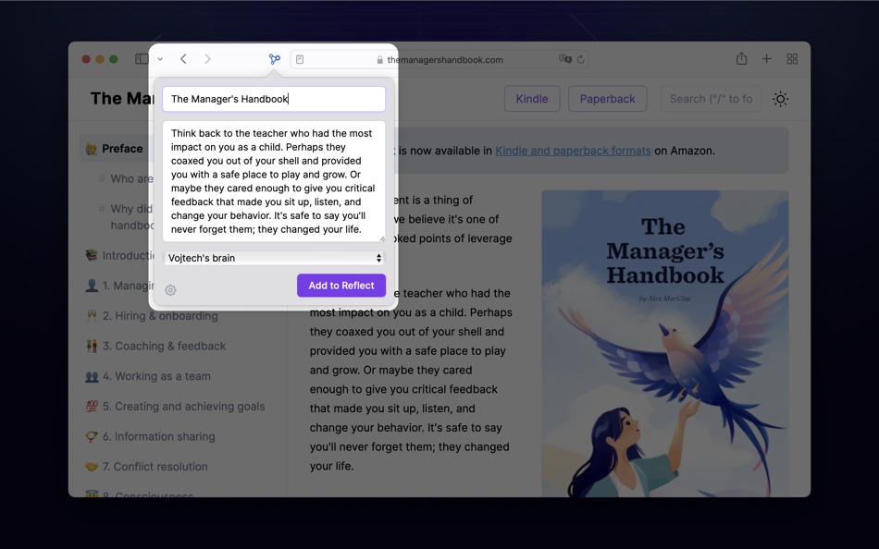Show the tab overview grid icon
Screen dimensions: 879x549
(792, 59)
